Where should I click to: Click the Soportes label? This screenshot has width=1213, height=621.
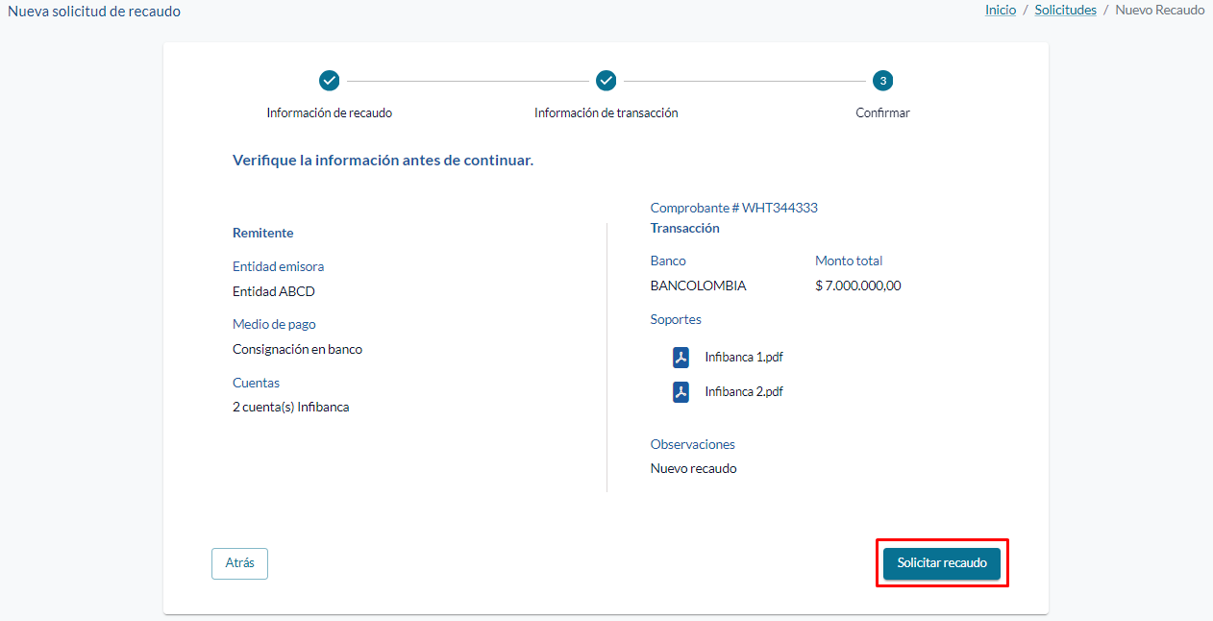pos(676,319)
